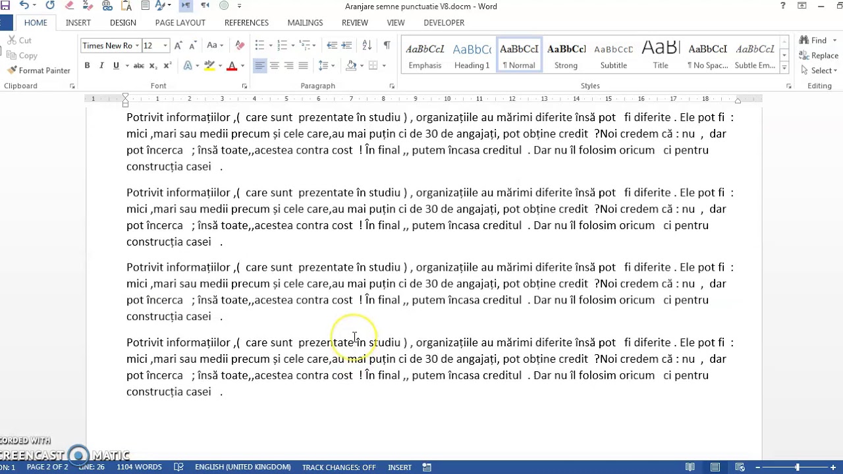Image resolution: width=843 pixels, height=474 pixels.
Task: Center align the paragraph
Action: coord(274,66)
